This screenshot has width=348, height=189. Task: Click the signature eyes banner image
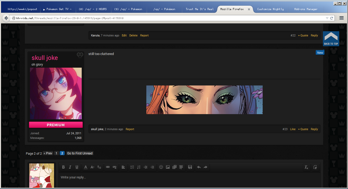click(205, 100)
